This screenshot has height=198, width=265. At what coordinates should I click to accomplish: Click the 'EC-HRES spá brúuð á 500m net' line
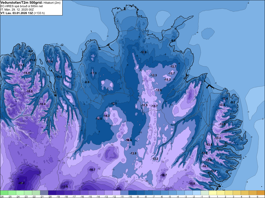click(22, 6)
